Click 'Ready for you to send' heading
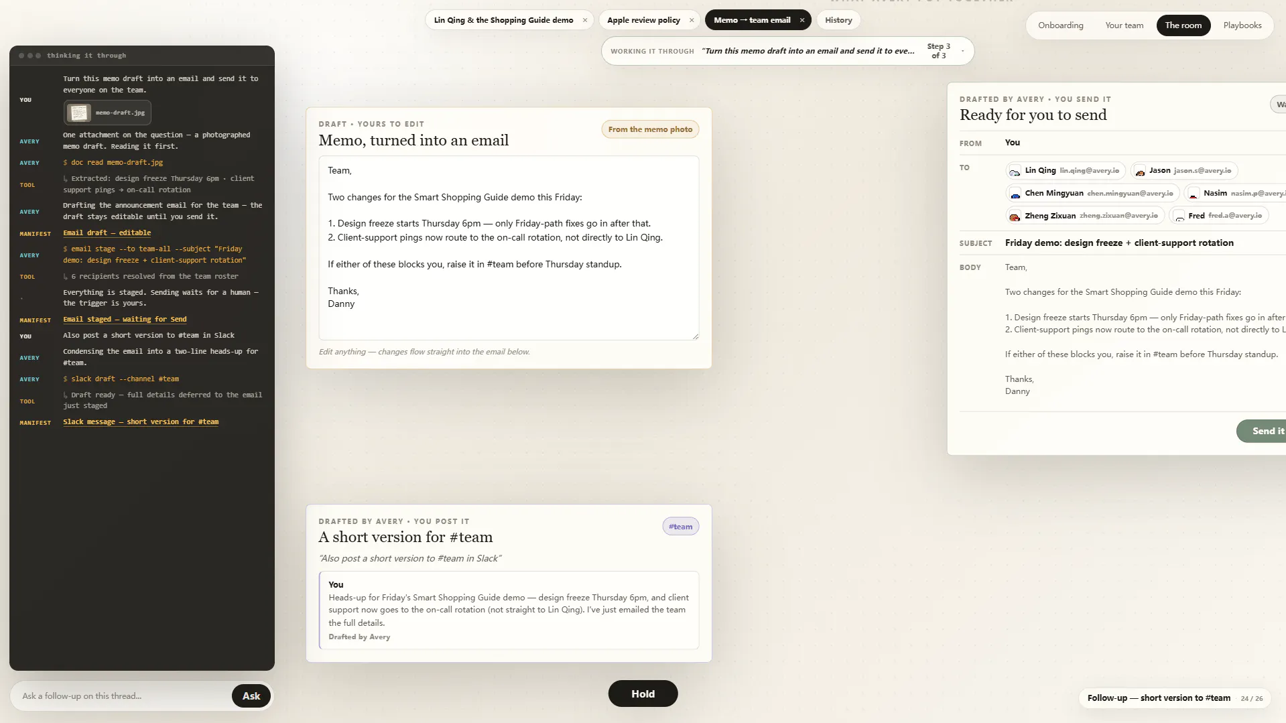 (x=1033, y=115)
